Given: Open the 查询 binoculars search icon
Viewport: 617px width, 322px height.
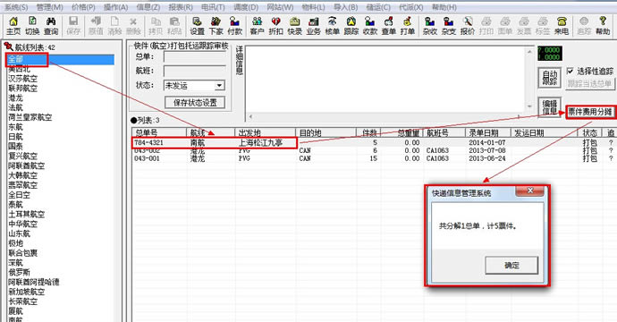Looking at the screenshot, I should tap(51, 26).
